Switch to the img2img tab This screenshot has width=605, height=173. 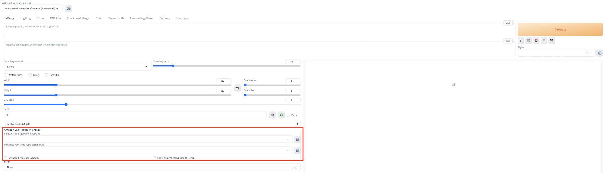point(25,18)
